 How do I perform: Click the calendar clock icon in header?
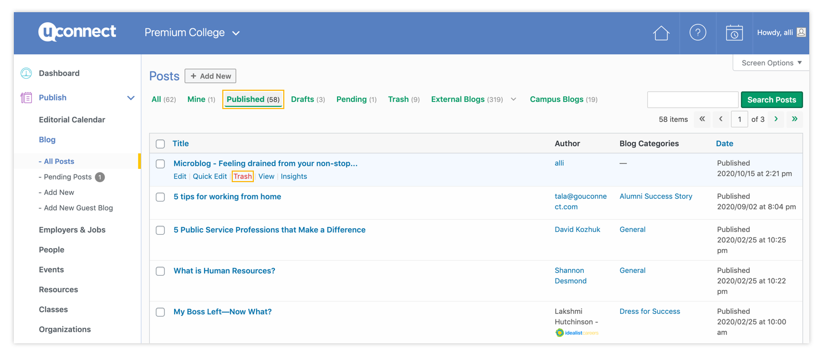pos(734,33)
